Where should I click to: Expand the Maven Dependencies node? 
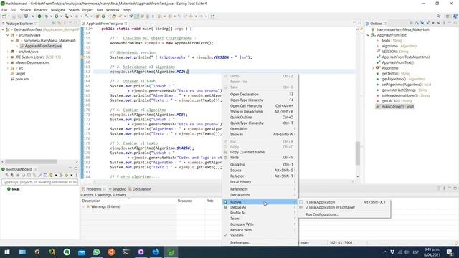[8, 62]
